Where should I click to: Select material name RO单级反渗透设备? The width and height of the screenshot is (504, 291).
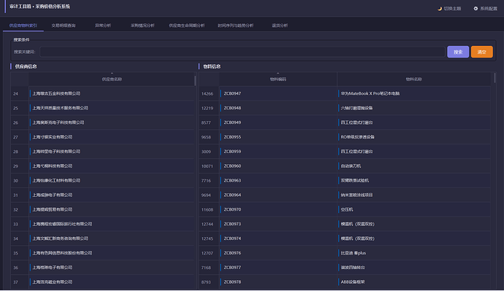pyautogui.click(x=357, y=137)
